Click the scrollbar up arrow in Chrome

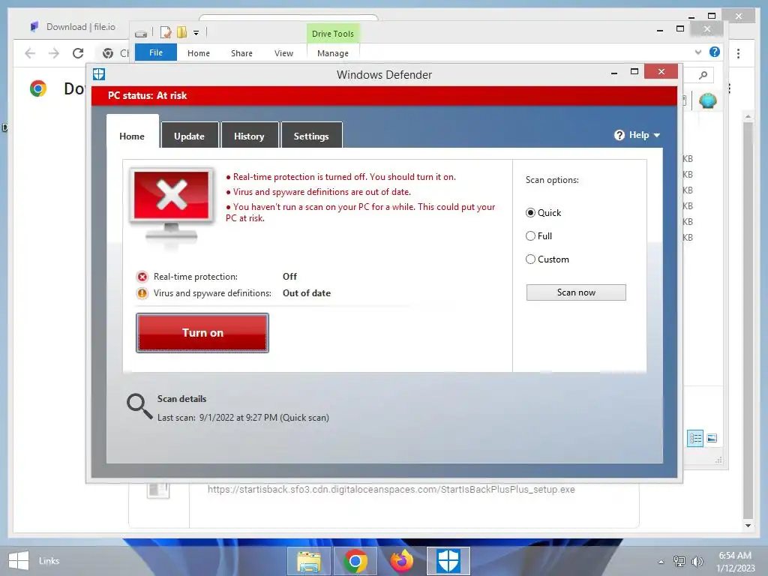tap(748, 116)
